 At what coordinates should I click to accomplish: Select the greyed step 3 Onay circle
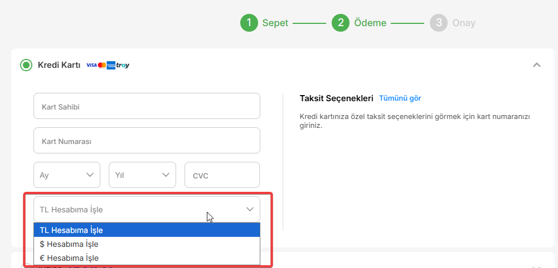(x=438, y=23)
